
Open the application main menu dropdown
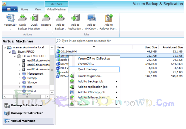[x=10, y=9]
